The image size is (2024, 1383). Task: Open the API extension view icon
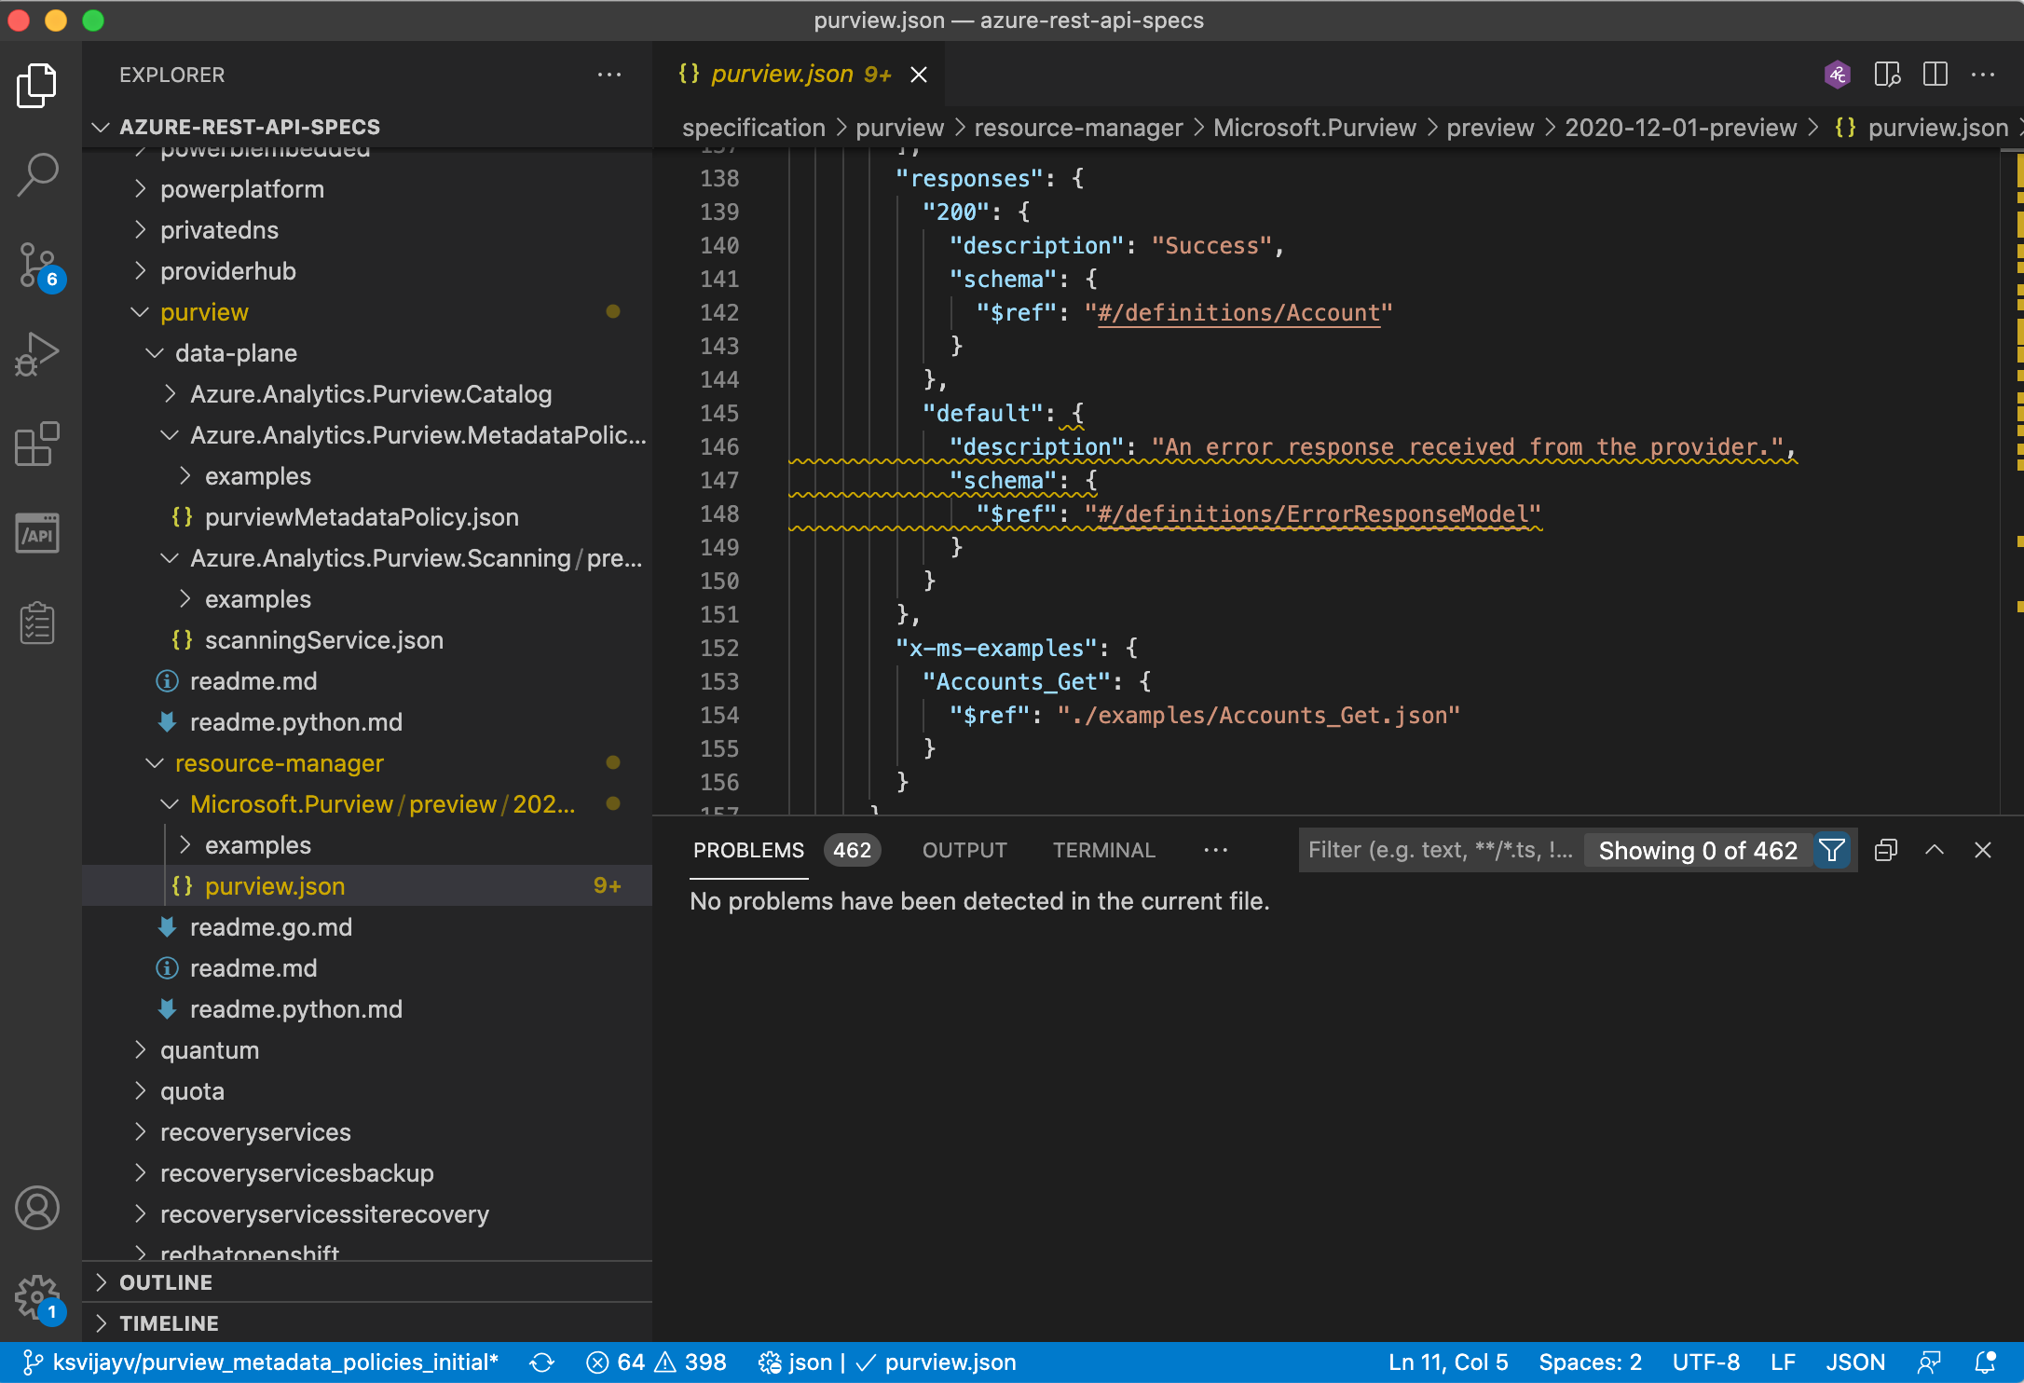(37, 533)
